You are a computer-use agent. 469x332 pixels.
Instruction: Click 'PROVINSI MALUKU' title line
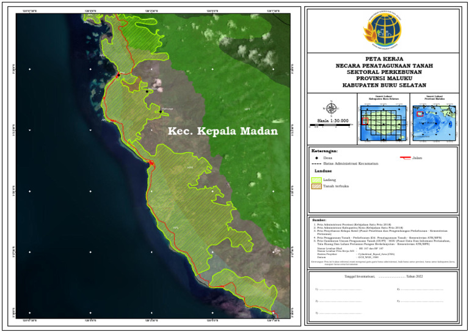384,78
